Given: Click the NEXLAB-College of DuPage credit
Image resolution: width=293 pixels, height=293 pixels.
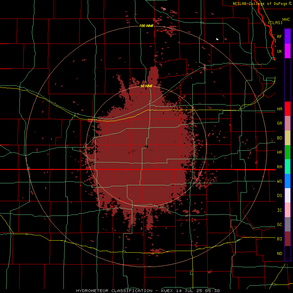Looking at the screenshot, I should pos(261,4).
